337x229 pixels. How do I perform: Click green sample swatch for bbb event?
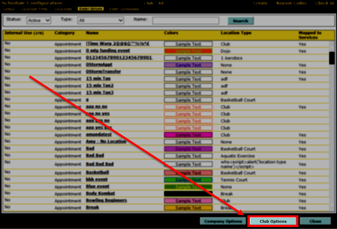[x=188, y=180]
